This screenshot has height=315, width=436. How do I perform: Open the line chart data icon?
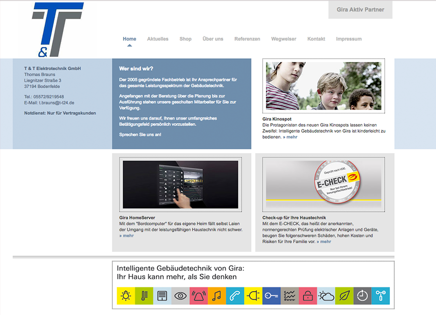click(290, 296)
